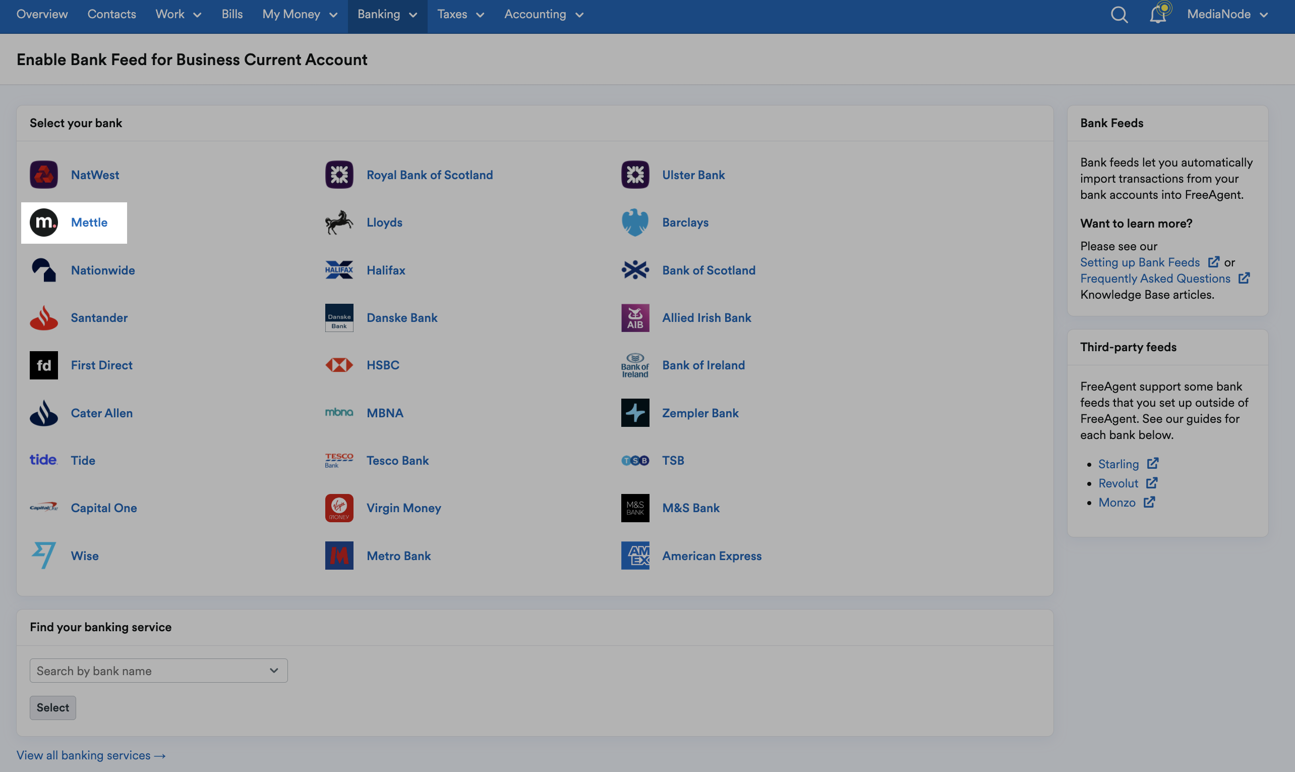The image size is (1295, 772).
Task: Expand the My Money menu
Action: click(x=300, y=15)
